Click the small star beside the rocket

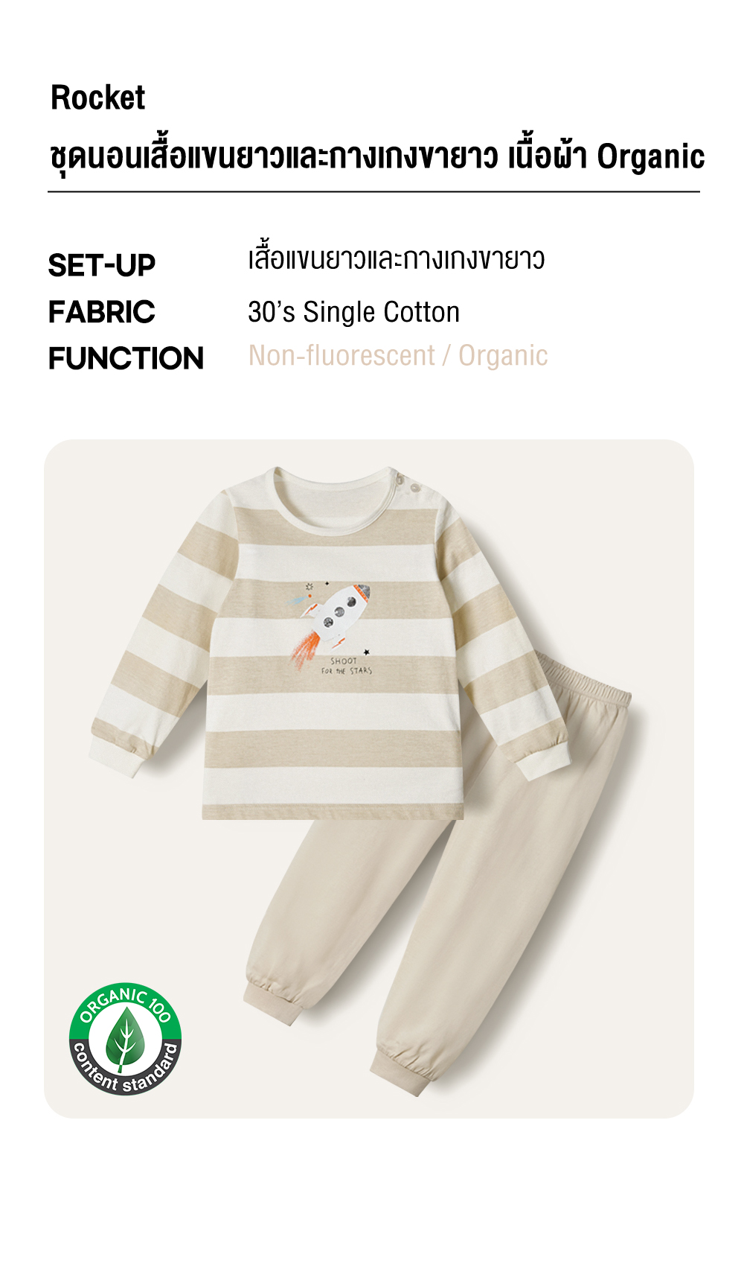pyautogui.click(x=365, y=652)
